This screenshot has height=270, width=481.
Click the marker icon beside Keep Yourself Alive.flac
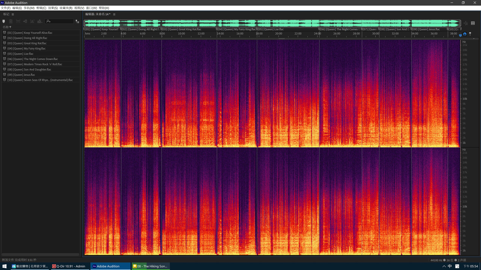(x=5, y=33)
